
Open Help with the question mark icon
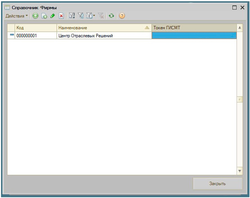(122, 16)
